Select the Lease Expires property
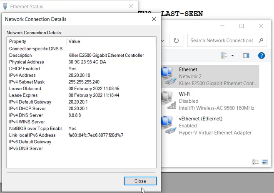Screen dimensions: 274x193 point(23,95)
